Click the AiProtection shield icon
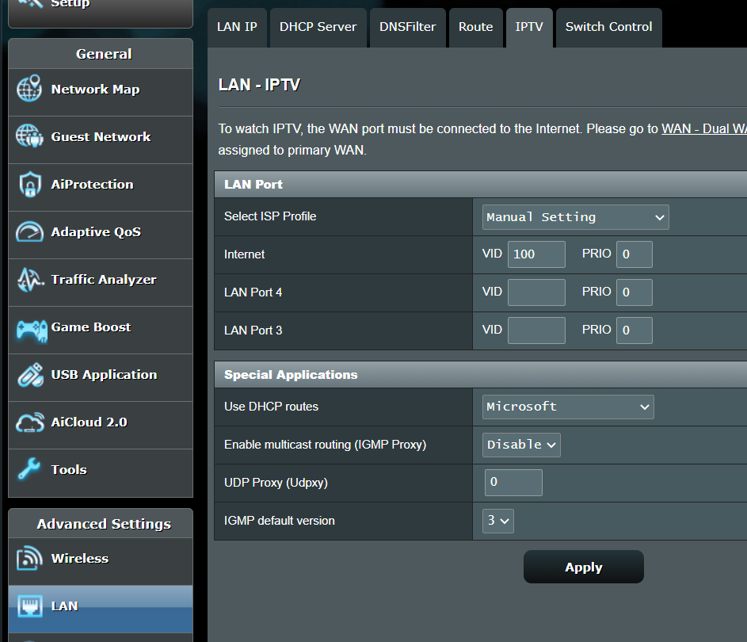This screenshot has width=747, height=642. (x=29, y=184)
